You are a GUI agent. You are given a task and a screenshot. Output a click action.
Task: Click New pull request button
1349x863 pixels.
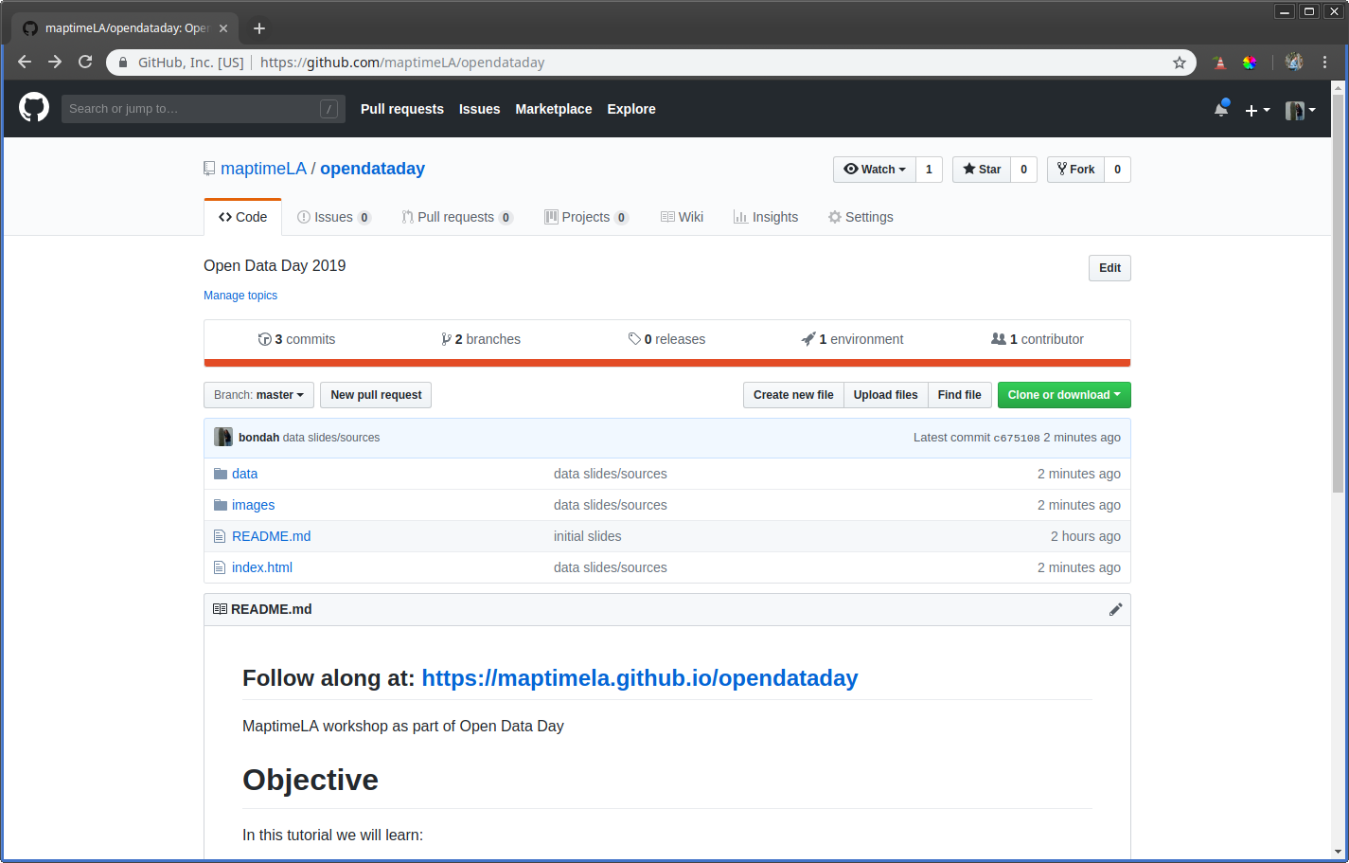[376, 395]
